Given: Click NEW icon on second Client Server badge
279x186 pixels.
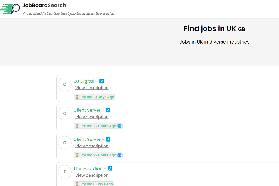Looking at the screenshot, I should click(119, 155).
